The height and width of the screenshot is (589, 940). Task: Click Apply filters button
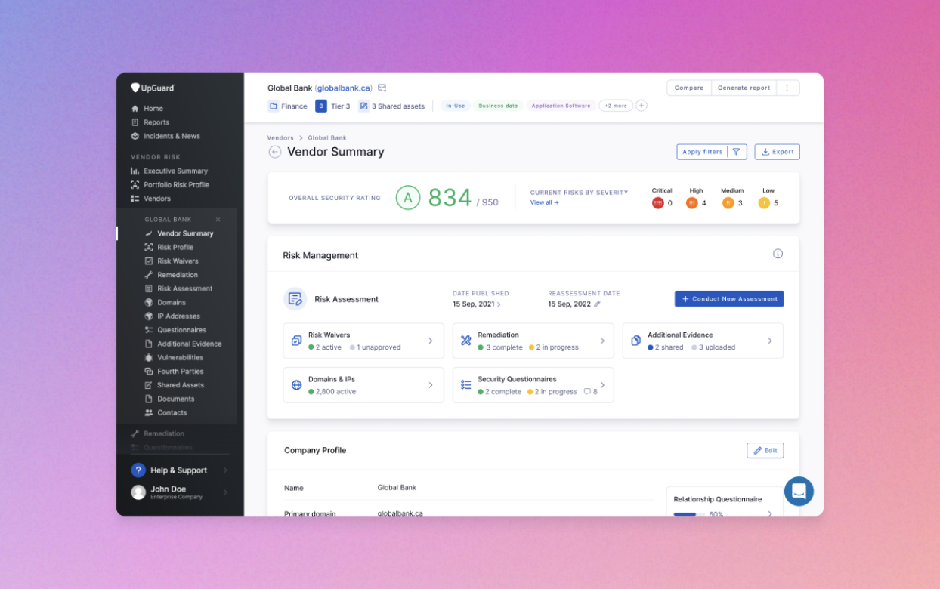(712, 152)
